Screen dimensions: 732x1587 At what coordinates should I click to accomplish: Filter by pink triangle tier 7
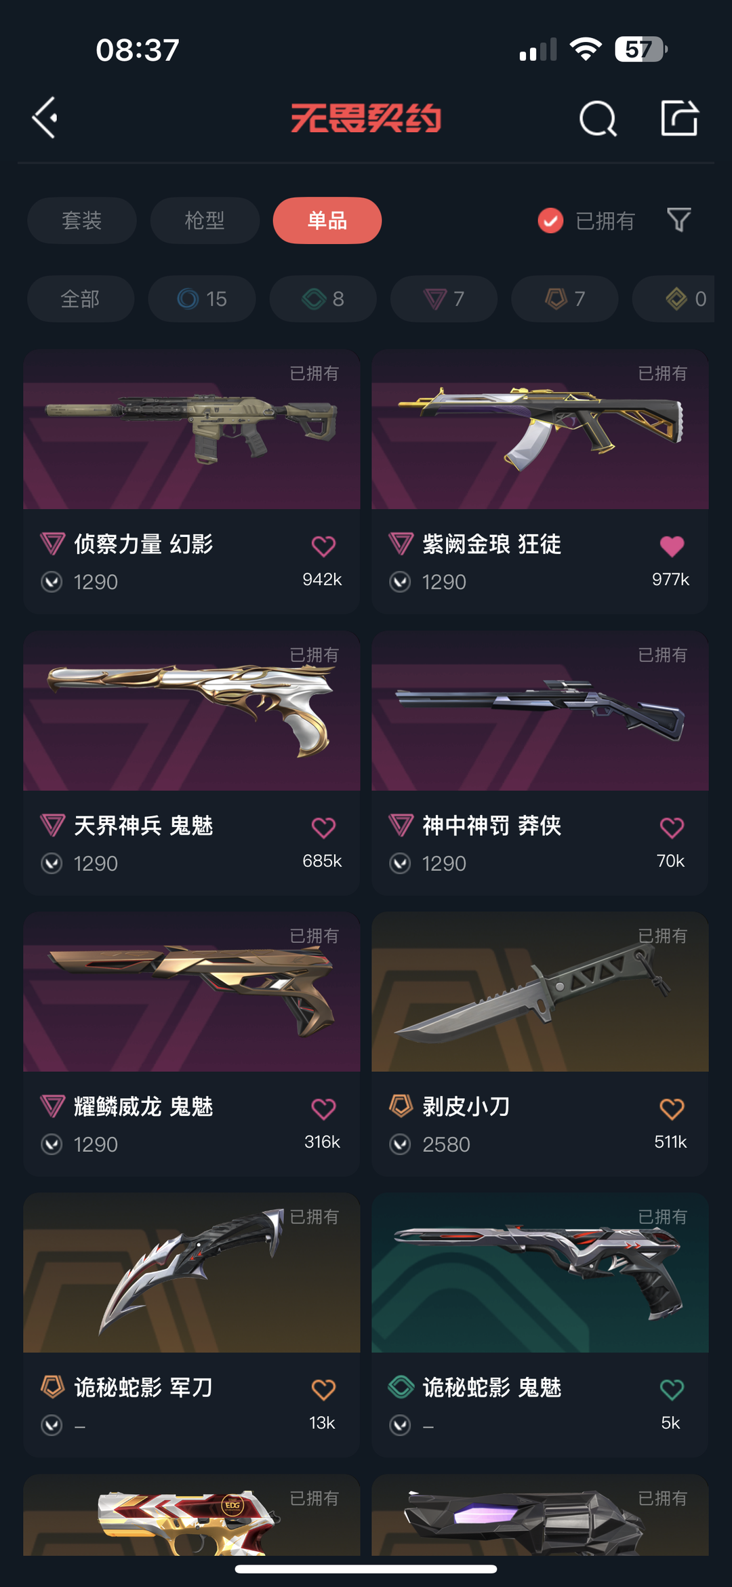(444, 298)
